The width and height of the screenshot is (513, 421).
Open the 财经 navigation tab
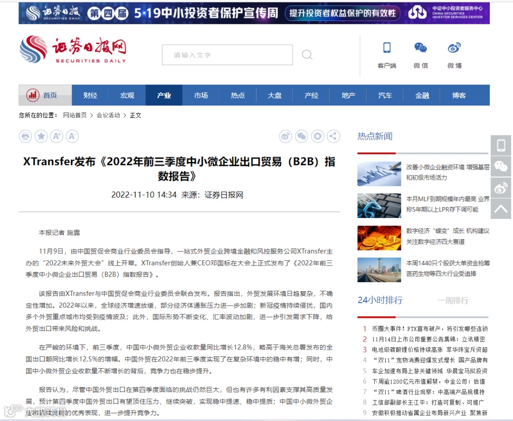coord(90,95)
